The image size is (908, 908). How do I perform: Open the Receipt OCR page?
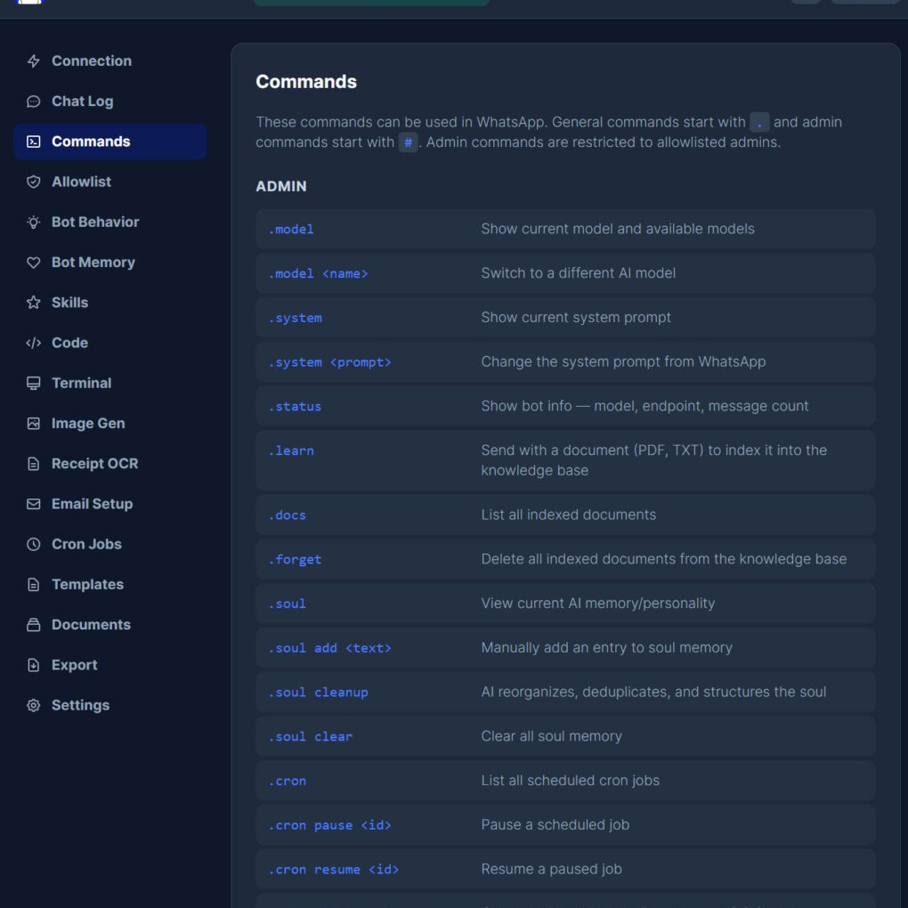(94, 464)
